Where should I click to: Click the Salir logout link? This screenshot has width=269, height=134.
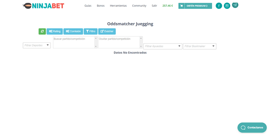pyautogui.click(x=154, y=6)
